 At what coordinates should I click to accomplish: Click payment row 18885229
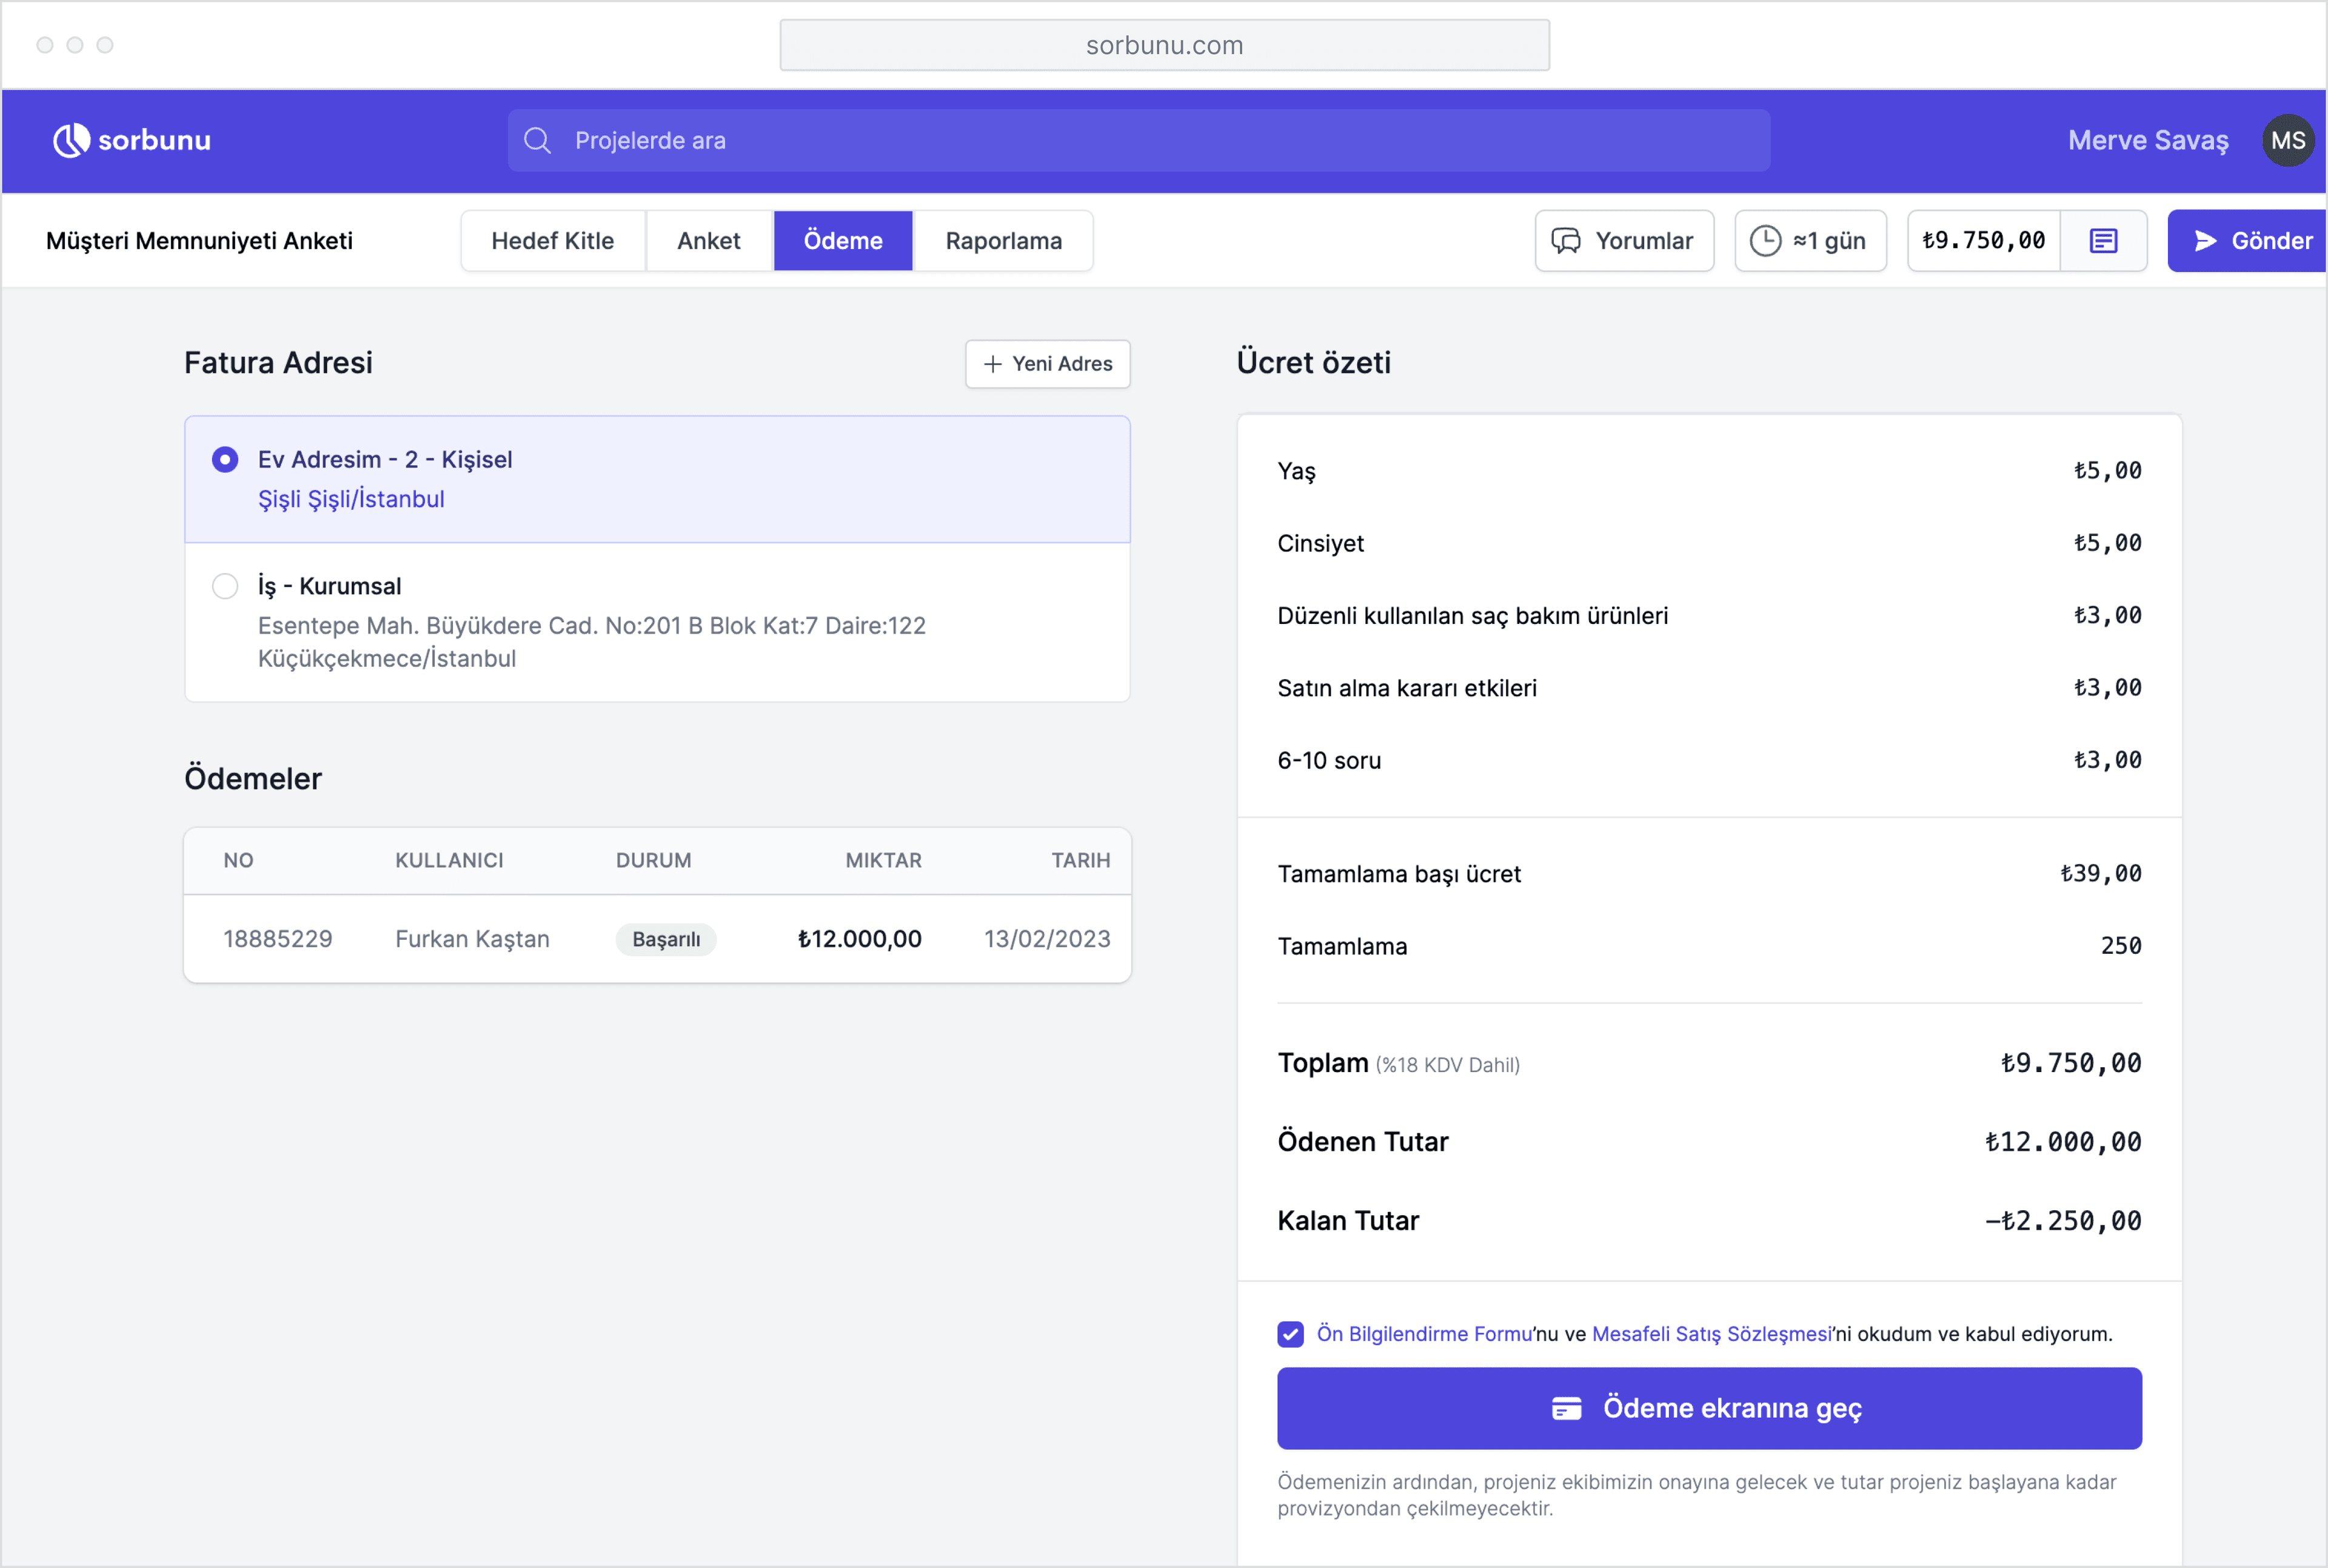(657, 939)
